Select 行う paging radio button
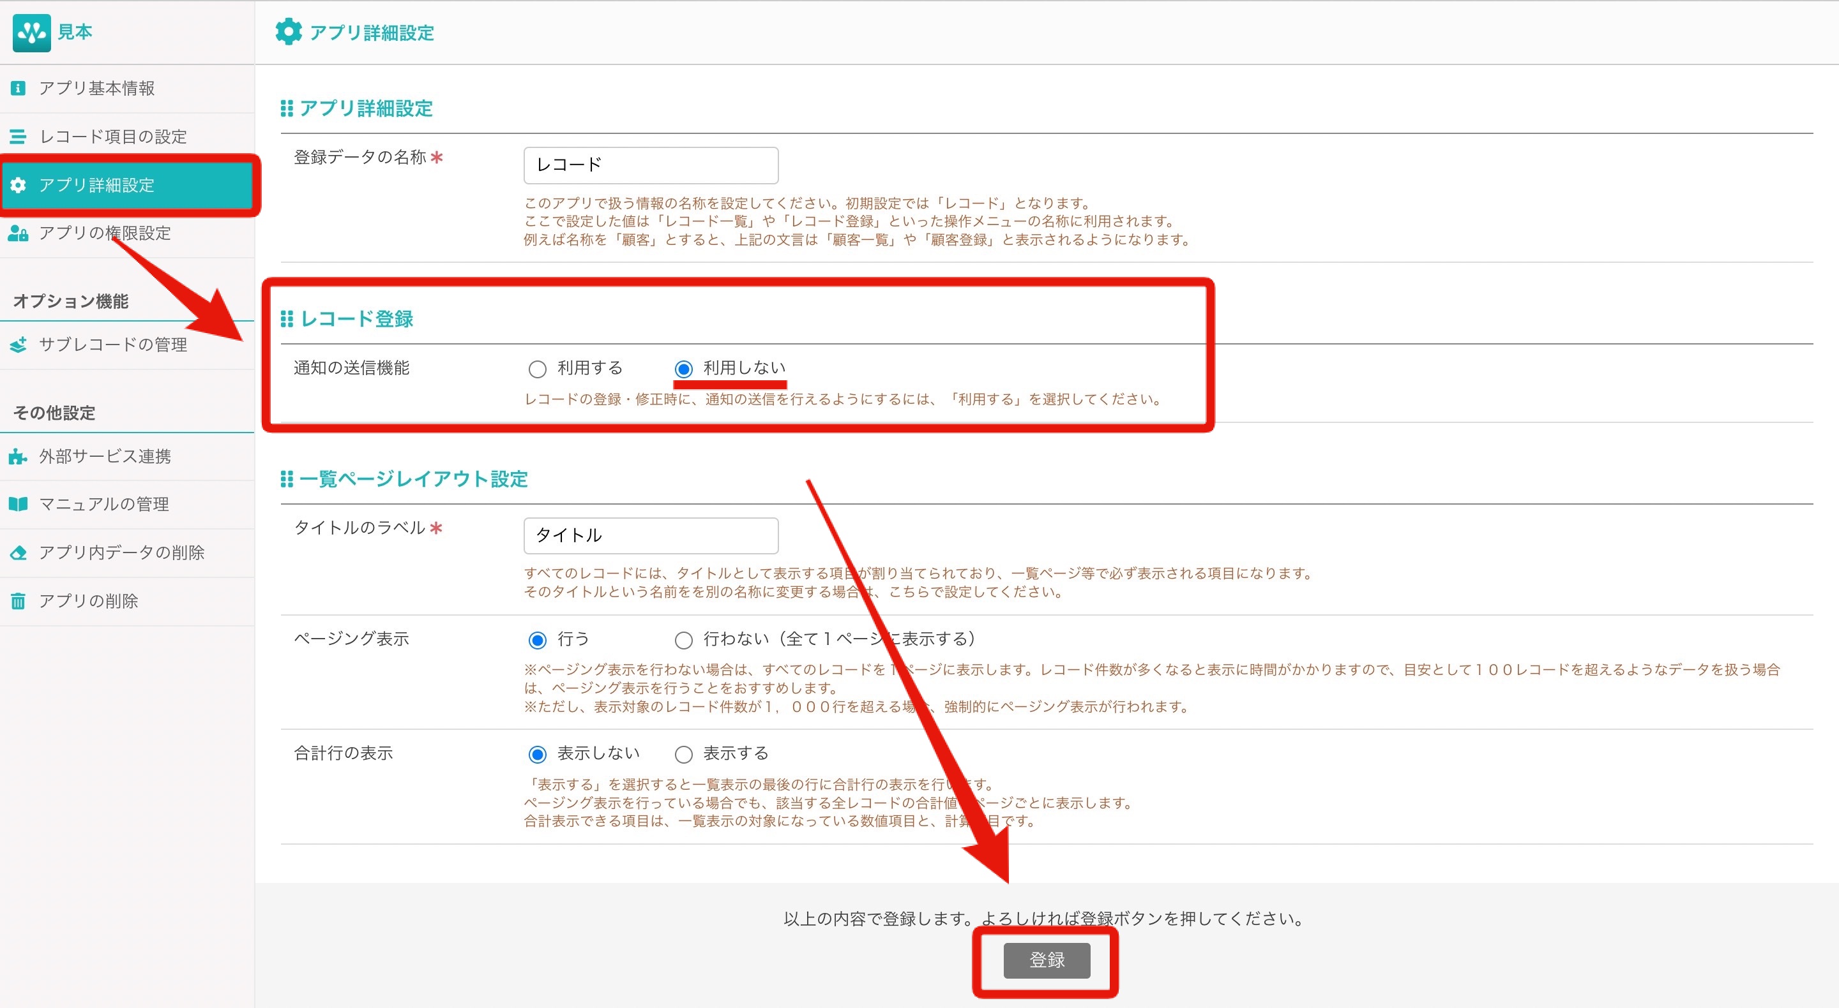This screenshot has height=1008, width=1839. click(x=538, y=640)
